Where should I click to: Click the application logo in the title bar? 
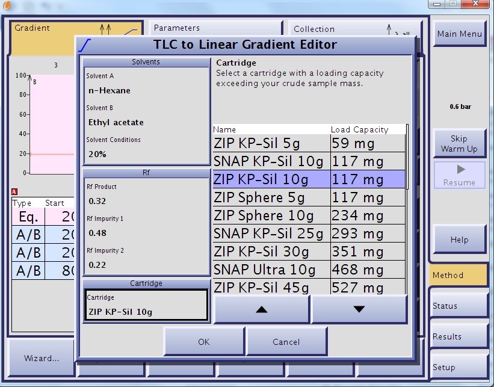(7, 5)
